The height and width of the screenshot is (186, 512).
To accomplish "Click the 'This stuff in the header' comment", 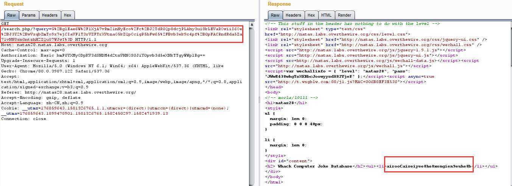I will (x=352, y=23).
